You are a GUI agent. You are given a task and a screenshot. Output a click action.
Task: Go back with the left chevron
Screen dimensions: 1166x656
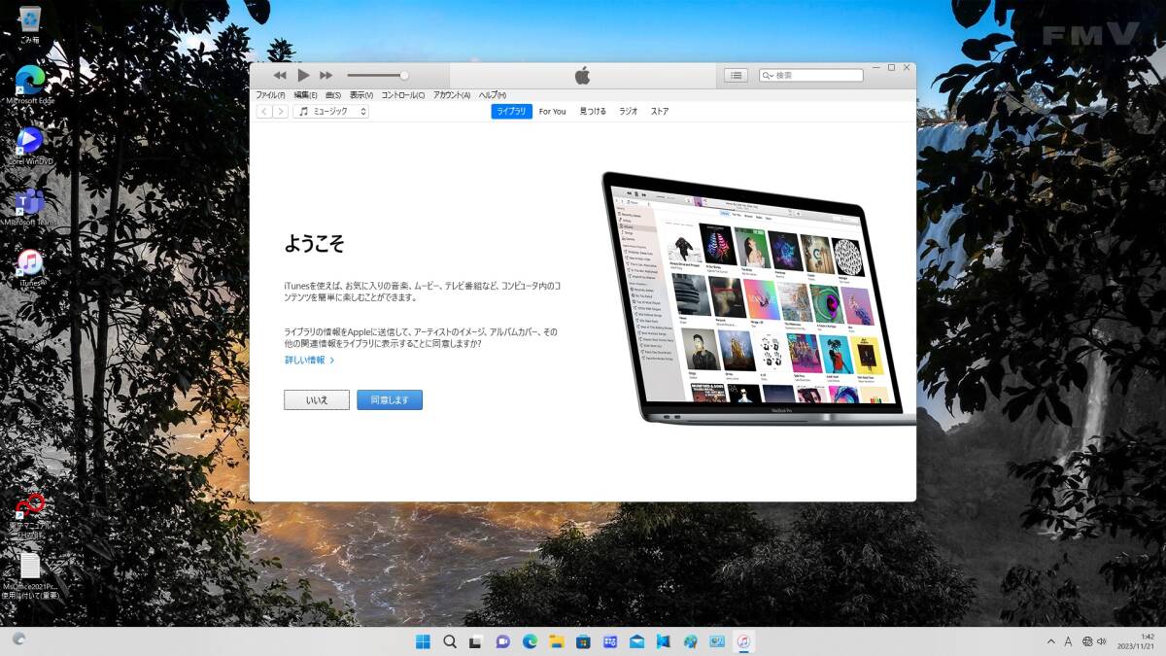pyautogui.click(x=264, y=112)
